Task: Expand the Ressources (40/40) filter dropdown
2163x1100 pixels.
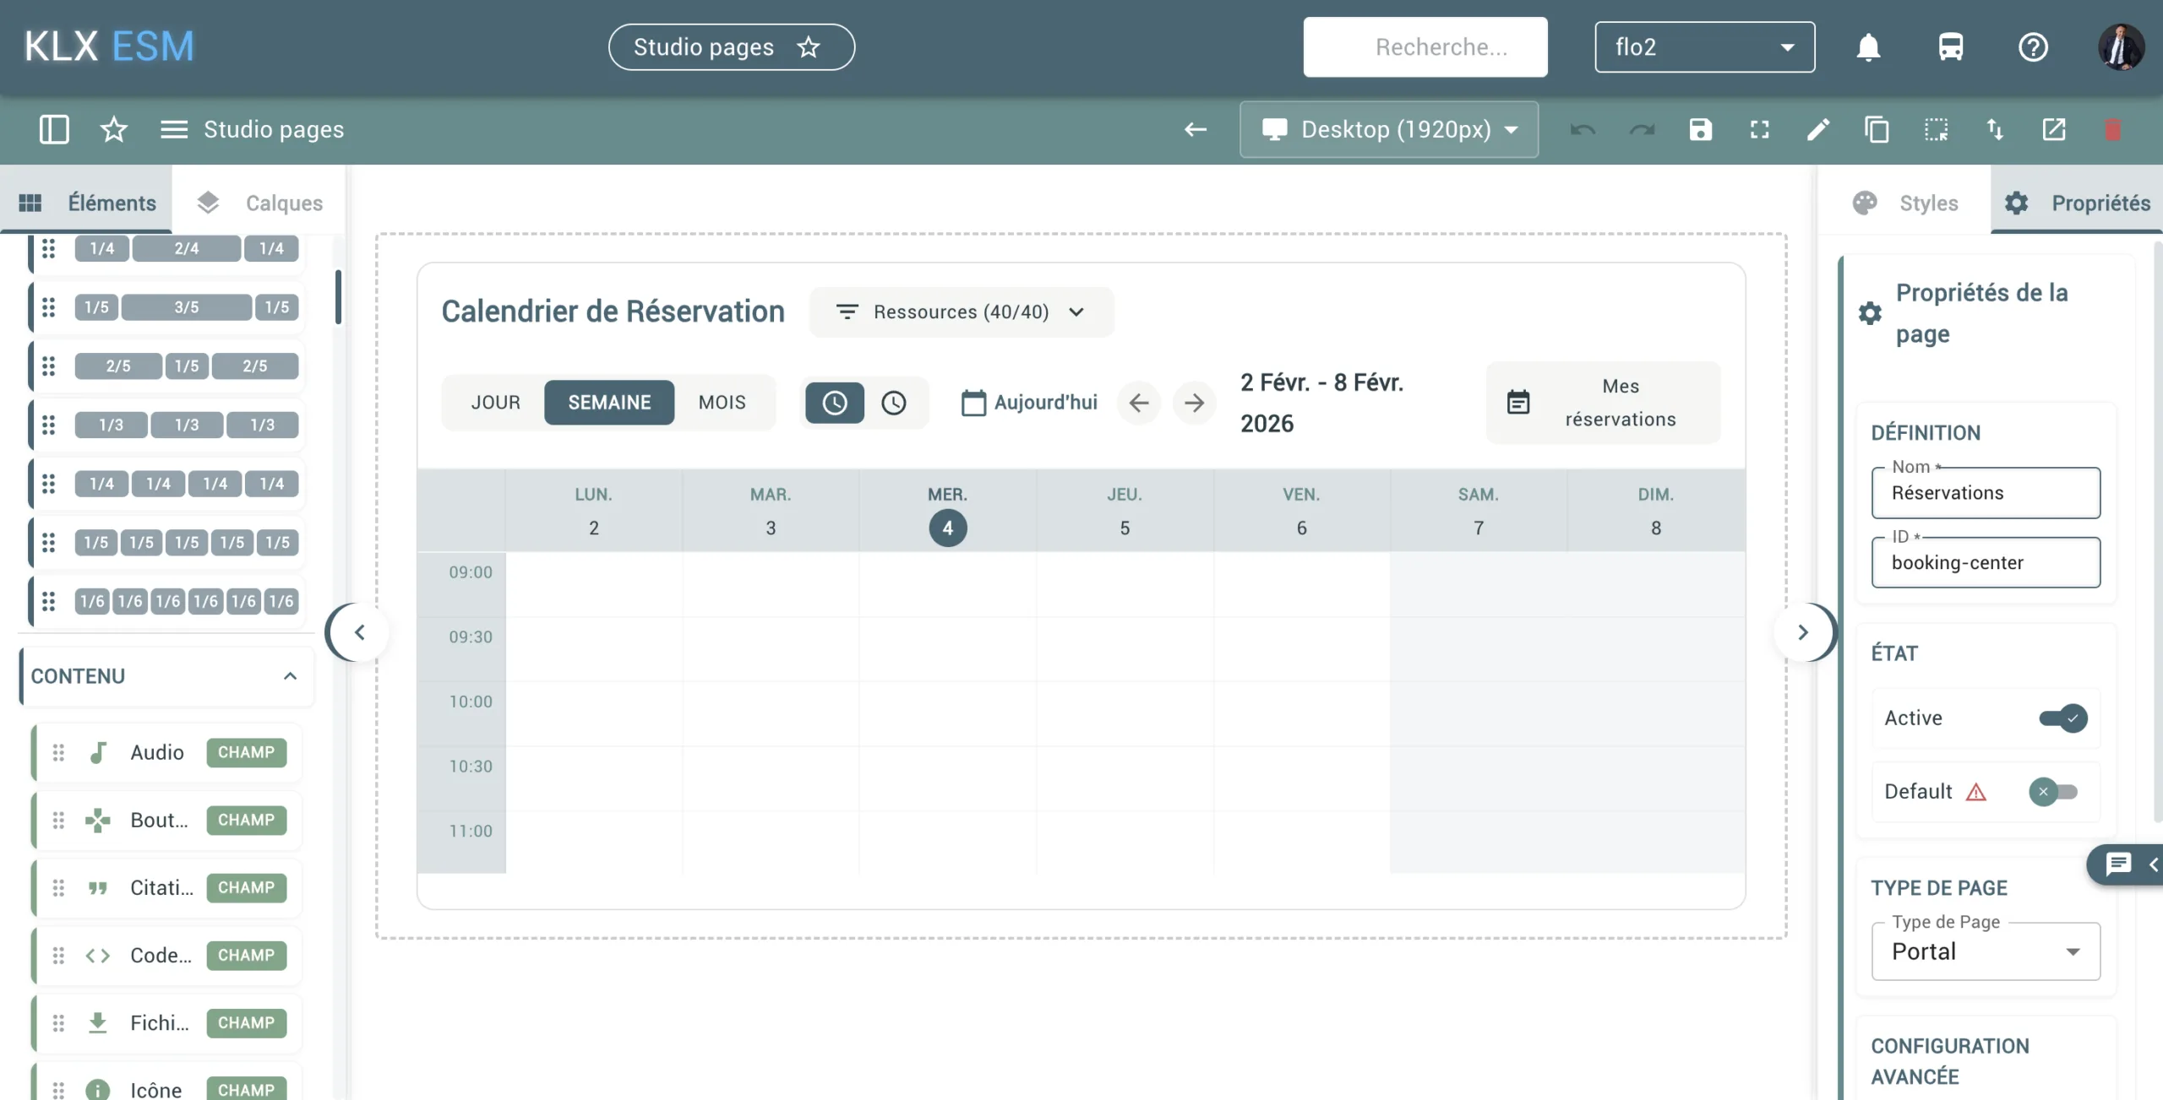Action: click(962, 312)
